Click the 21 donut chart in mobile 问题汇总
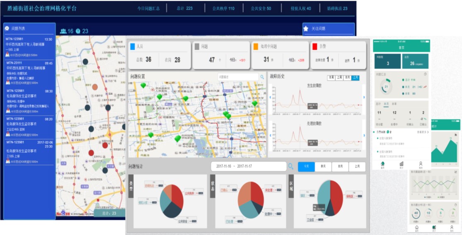 point(386,87)
